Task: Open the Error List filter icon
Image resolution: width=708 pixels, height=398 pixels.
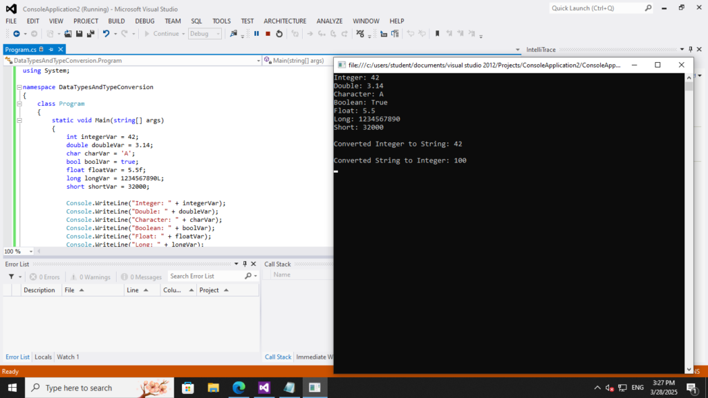Action: point(11,276)
